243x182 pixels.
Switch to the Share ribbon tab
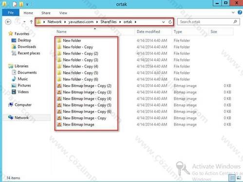click(x=46, y=13)
